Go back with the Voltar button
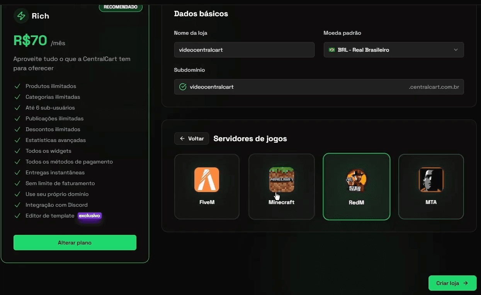This screenshot has height=295, width=481. coord(192,138)
